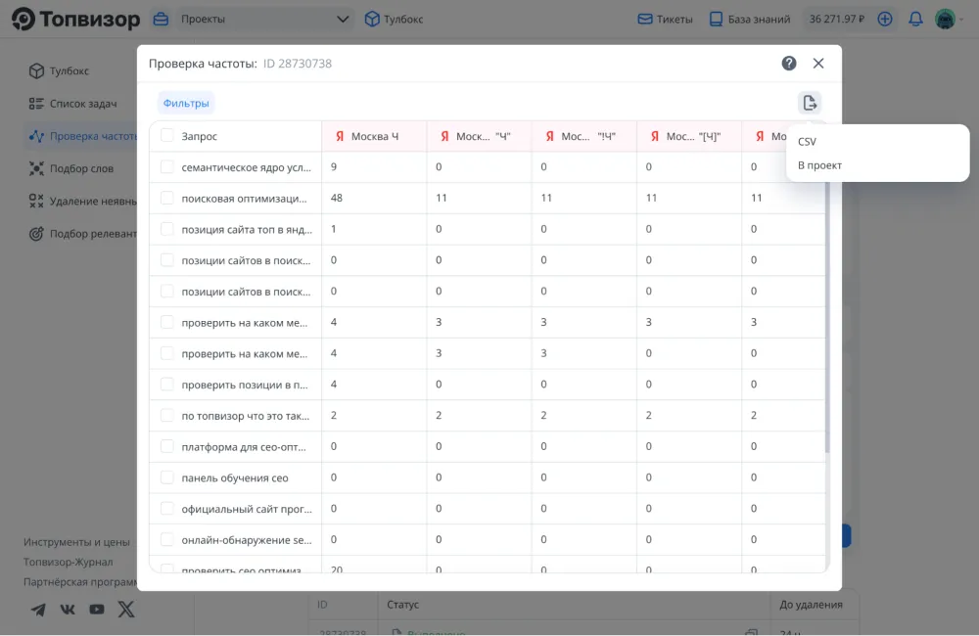Check the row платформа для сео-опт...
979x636 pixels.
pyautogui.click(x=166, y=446)
